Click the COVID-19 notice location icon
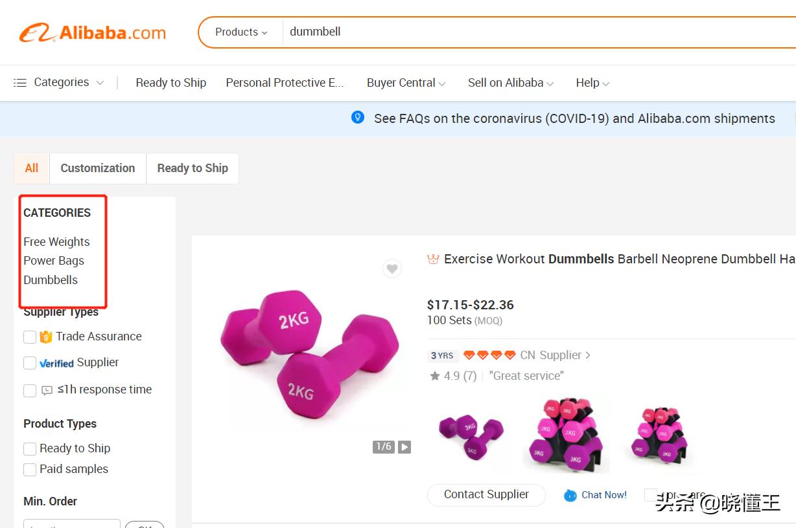Image resolution: width=796 pixels, height=528 pixels. [x=357, y=118]
